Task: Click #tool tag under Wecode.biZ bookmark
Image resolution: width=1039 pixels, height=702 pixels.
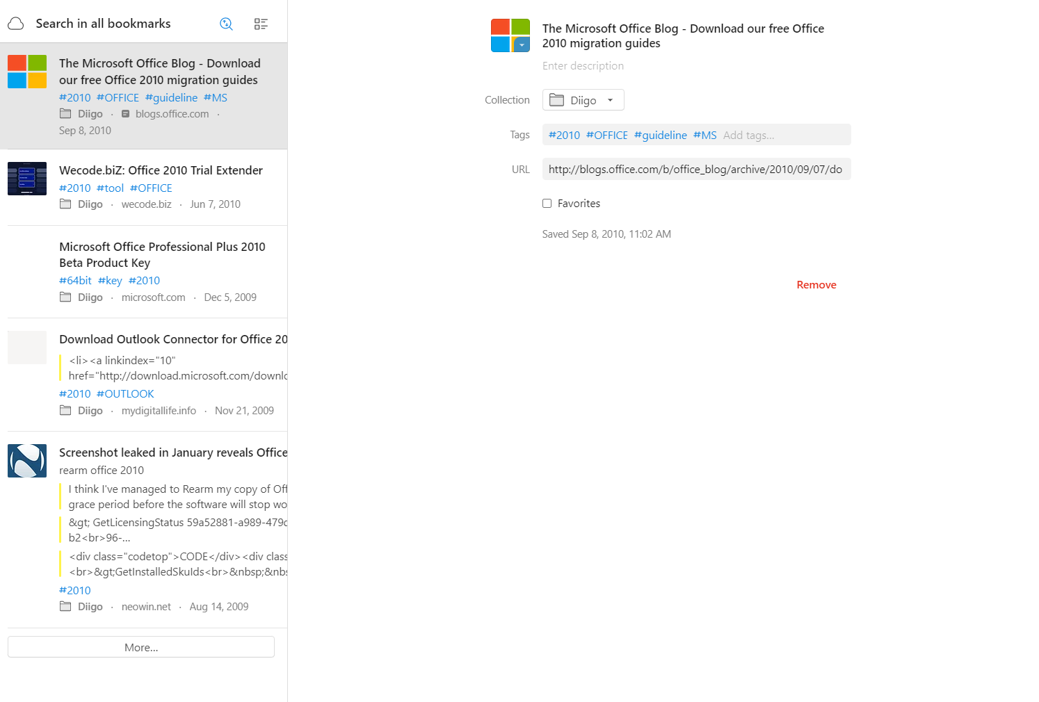Action: 110,188
